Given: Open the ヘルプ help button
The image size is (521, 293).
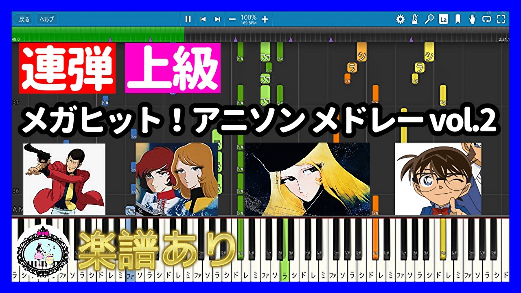Looking at the screenshot, I should point(47,19).
